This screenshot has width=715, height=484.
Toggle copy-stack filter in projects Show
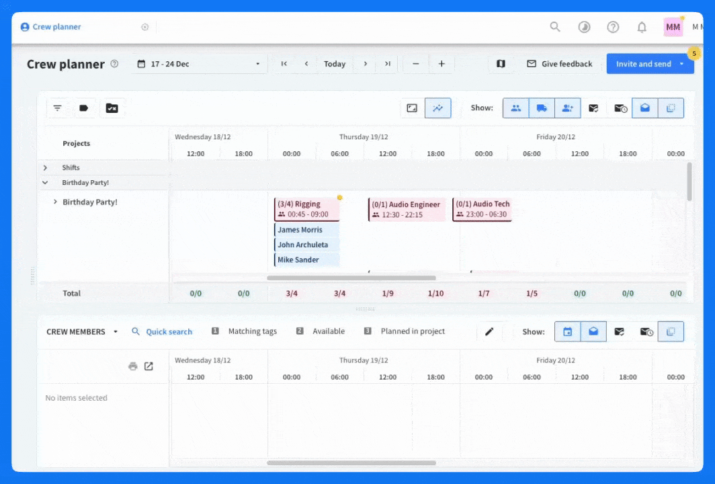pyautogui.click(x=671, y=108)
